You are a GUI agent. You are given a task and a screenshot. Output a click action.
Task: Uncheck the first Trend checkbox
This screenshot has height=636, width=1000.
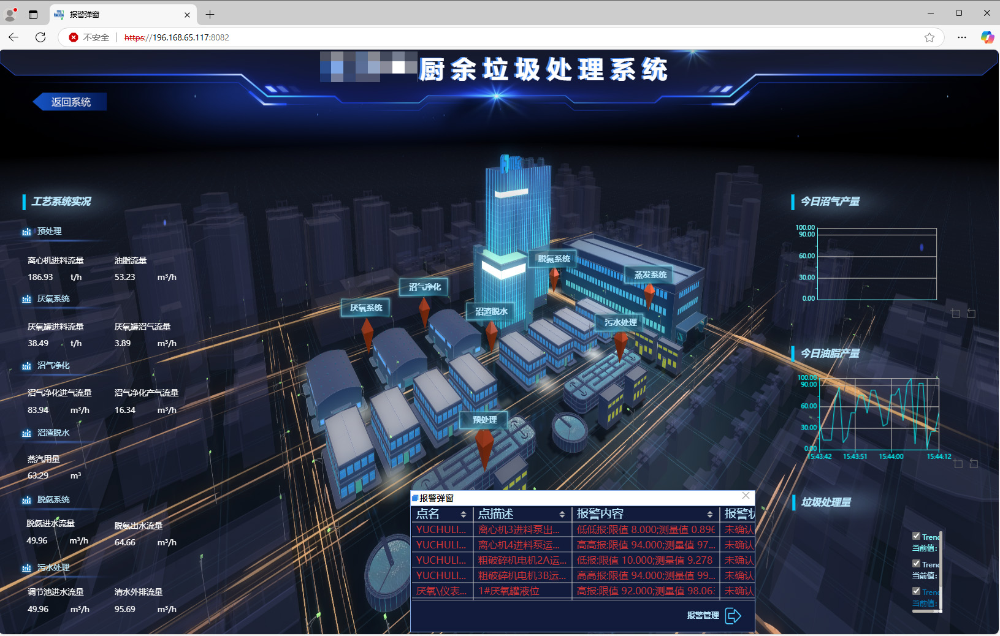(916, 536)
